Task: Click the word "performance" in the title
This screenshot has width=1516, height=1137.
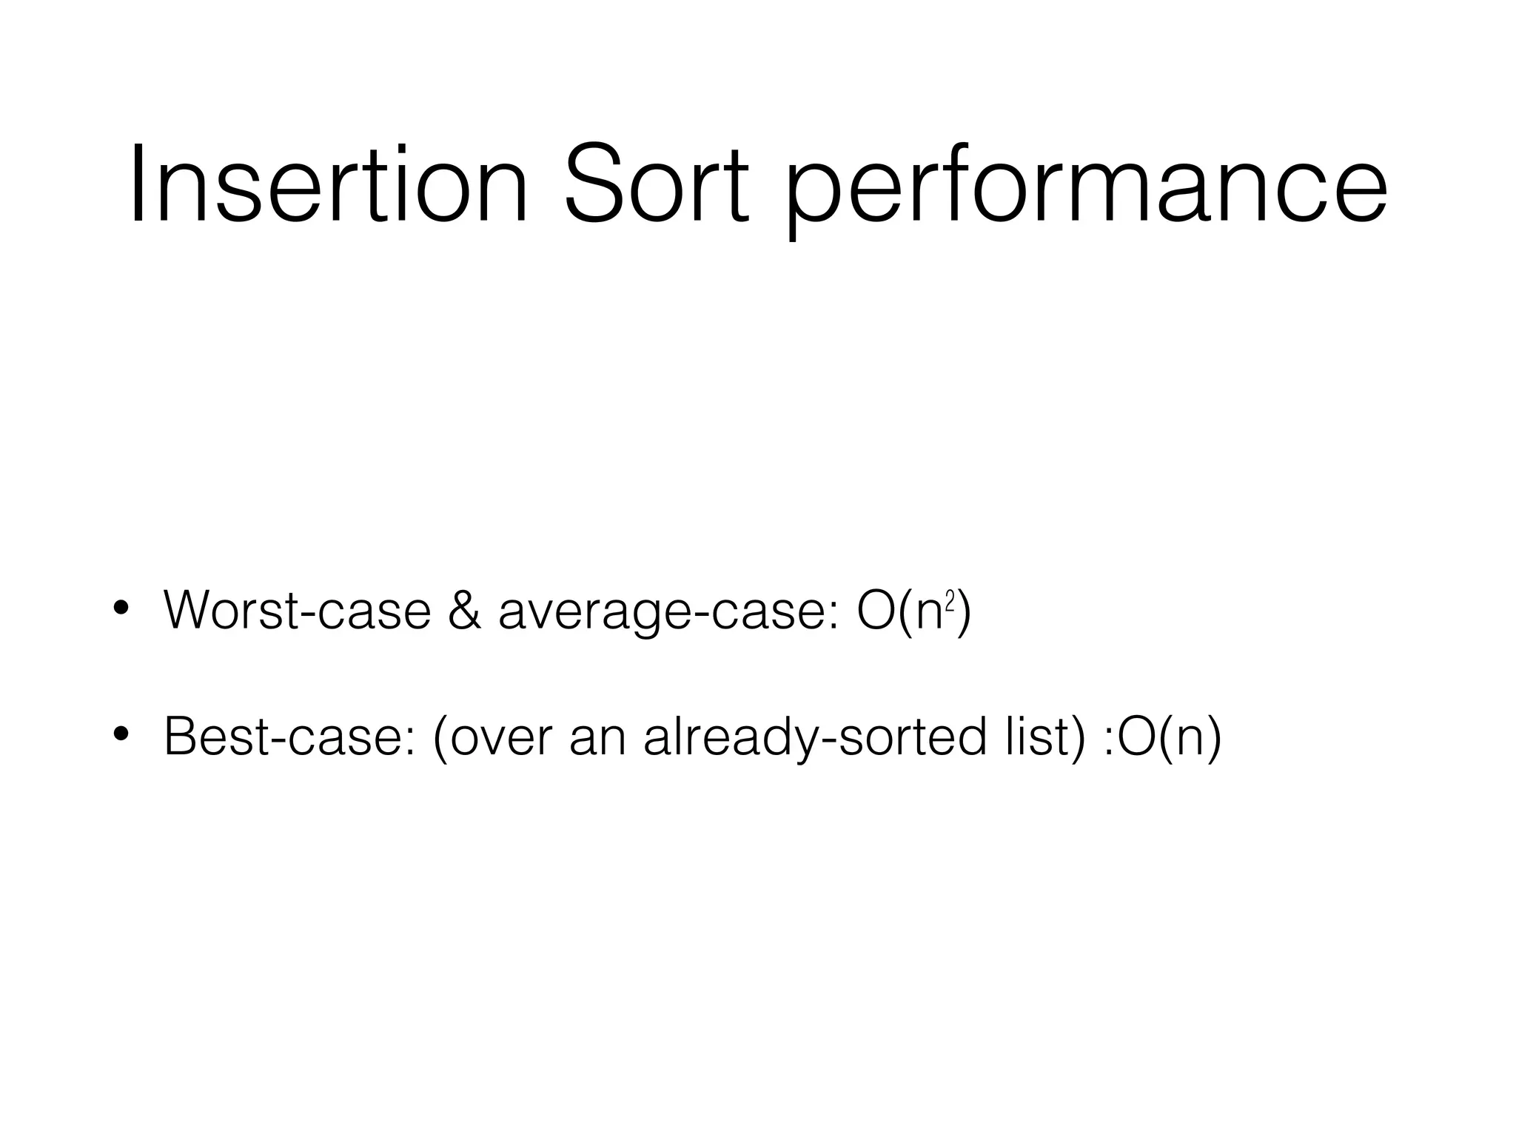Action: coord(1086,191)
